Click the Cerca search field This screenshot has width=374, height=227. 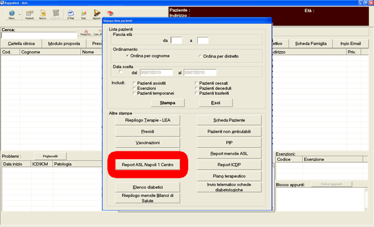coord(39,36)
